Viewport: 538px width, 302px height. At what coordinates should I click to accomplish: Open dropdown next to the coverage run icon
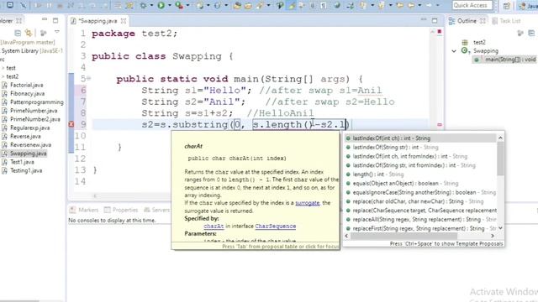[x=187, y=5]
